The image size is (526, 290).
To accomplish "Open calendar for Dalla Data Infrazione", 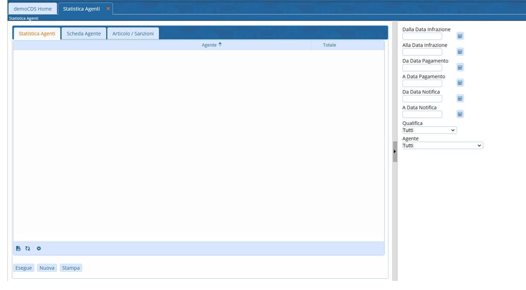I will coord(460,36).
